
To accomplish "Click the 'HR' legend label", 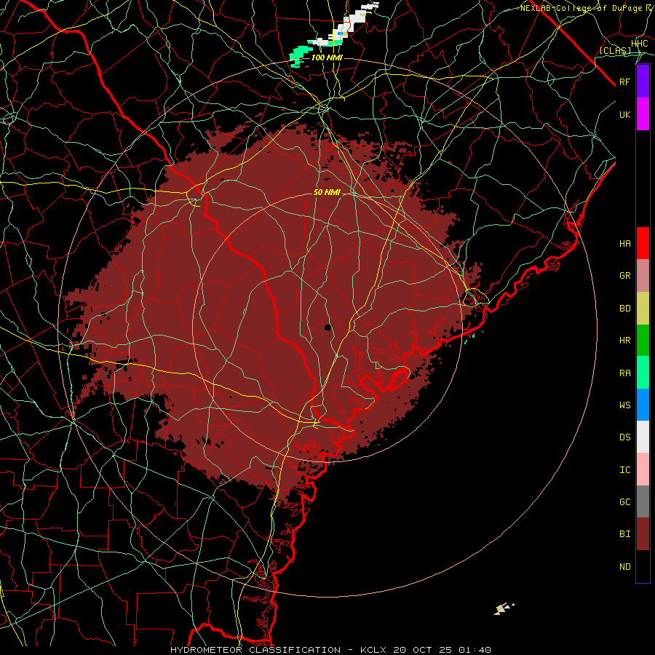I will click(x=624, y=341).
